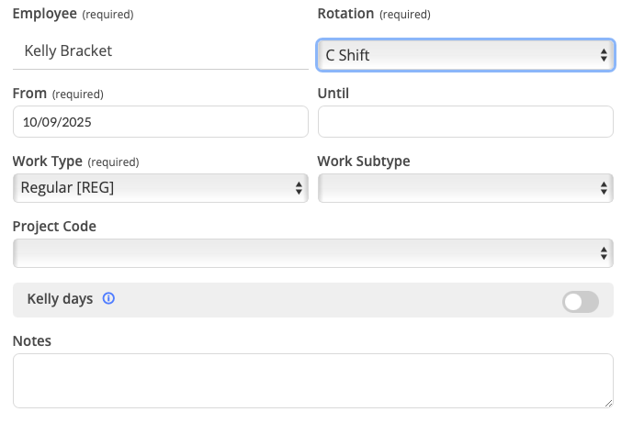The height and width of the screenshot is (423, 633).
Task: Click the Kelly days label text
Action: [x=60, y=299]
